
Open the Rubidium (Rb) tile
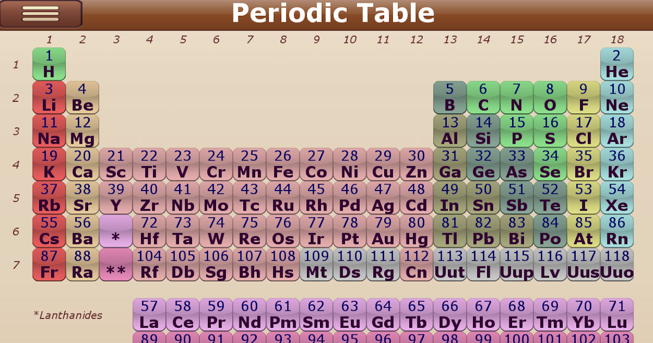click(49, 198)
